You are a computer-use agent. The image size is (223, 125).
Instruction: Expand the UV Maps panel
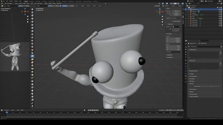[192, 74]
